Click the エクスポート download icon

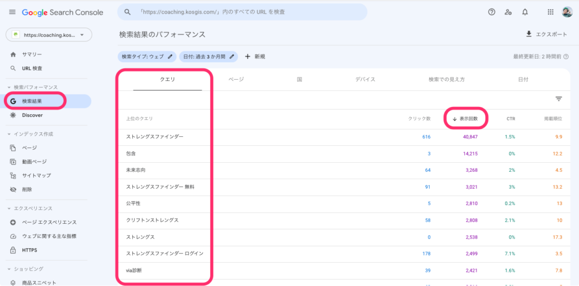click(x=529, y=34)
